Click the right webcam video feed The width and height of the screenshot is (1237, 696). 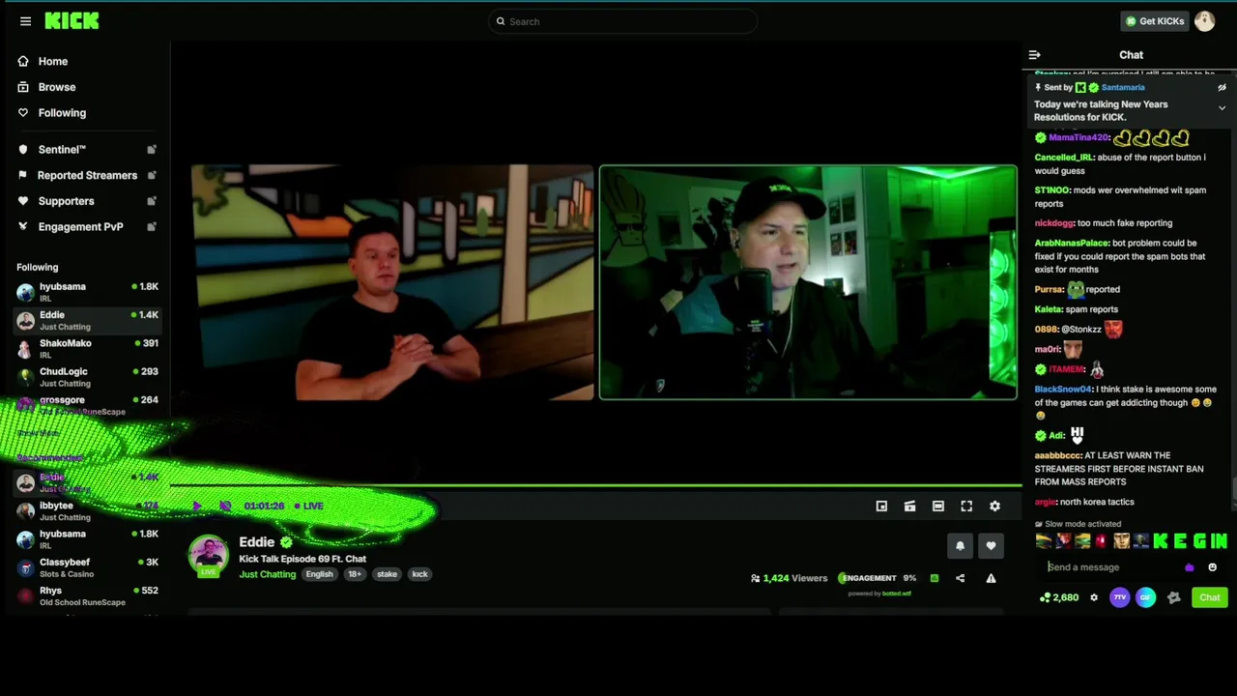coord(808,282)
